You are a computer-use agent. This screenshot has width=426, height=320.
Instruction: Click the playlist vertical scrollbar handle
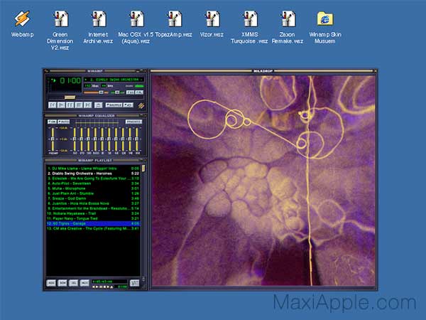coord(143,169)
